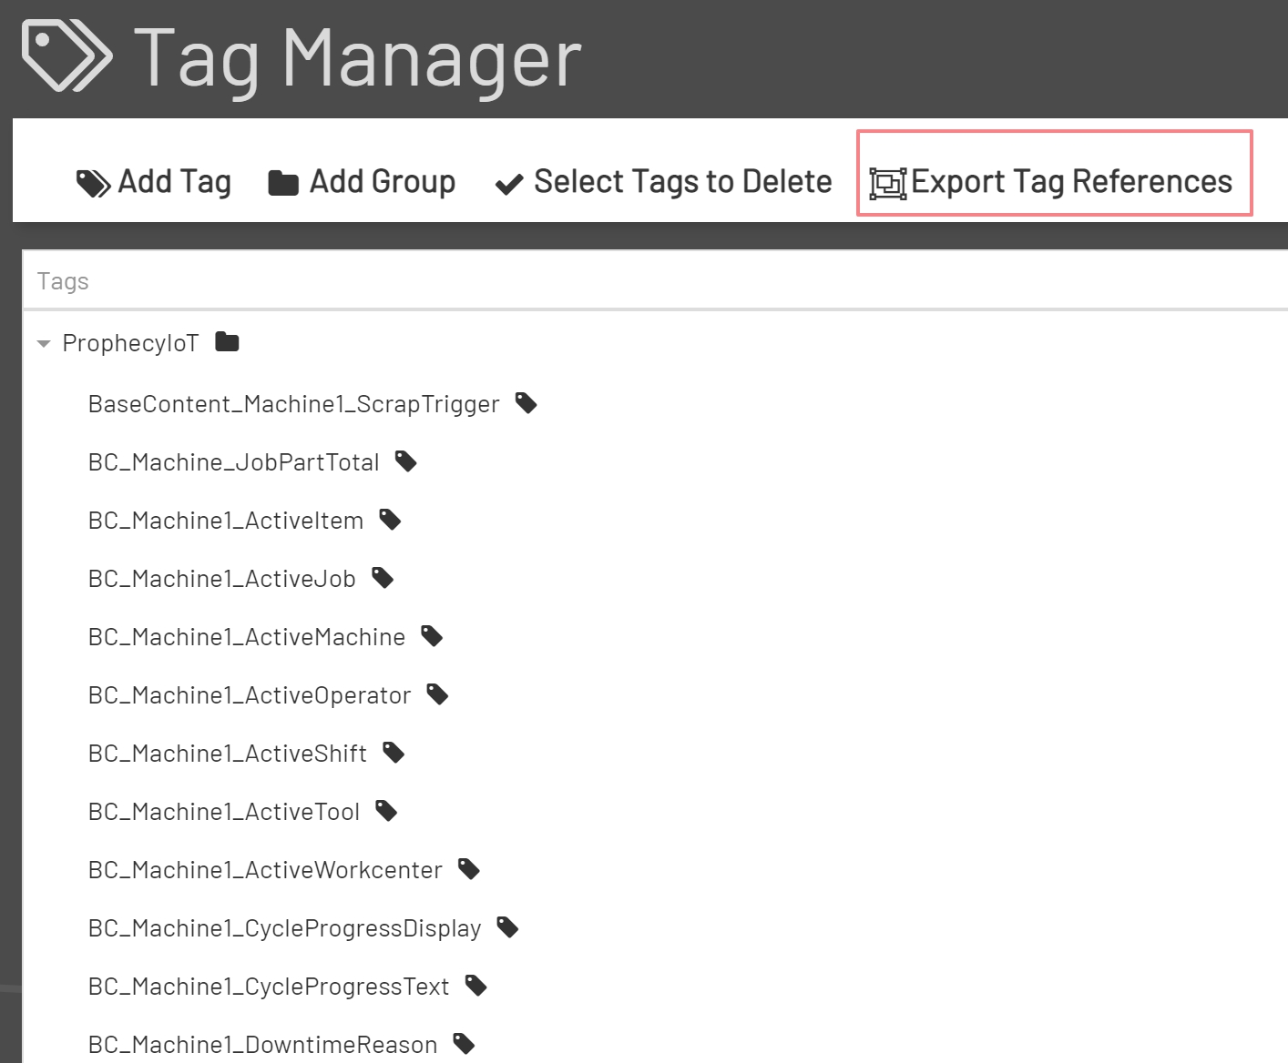Click the folder icon beside ProphecyIoT
The width and height of the screenshot is (1288, 1063).
226,341
